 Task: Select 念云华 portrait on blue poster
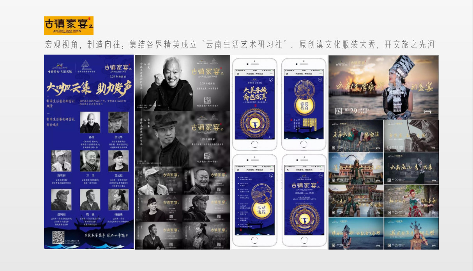click(118, 122)
